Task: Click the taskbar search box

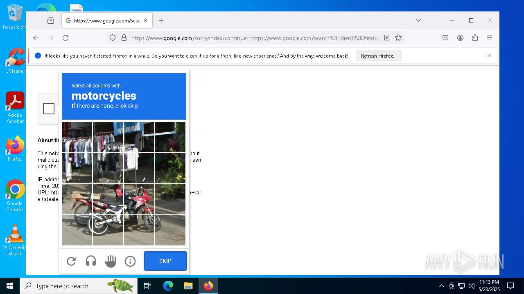Action: click(79, 286)
